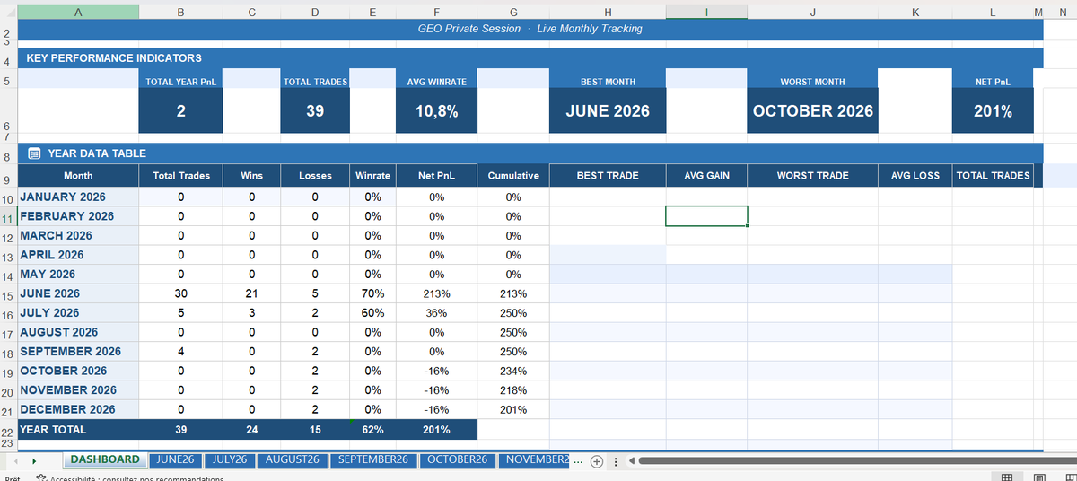The height and width of the screenshot is (481, 1077).
Task: Go to the SEPTEMBER26 sheet tab
Action: click(x=372, y=459)
